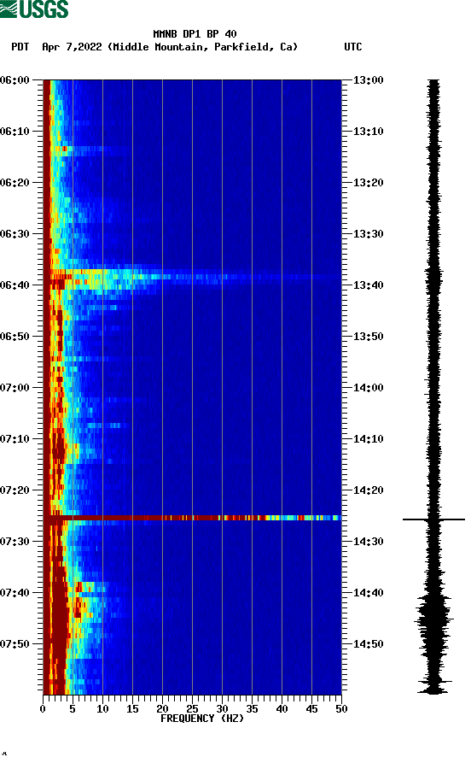Click the 14:40 UTC time label

[x=368, y=593]
